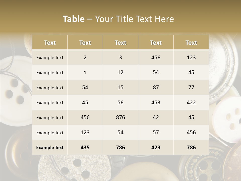Select the bold cell containing 435

tap(85, 148)
